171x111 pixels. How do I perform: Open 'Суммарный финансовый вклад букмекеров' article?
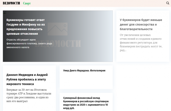[86, 103]
